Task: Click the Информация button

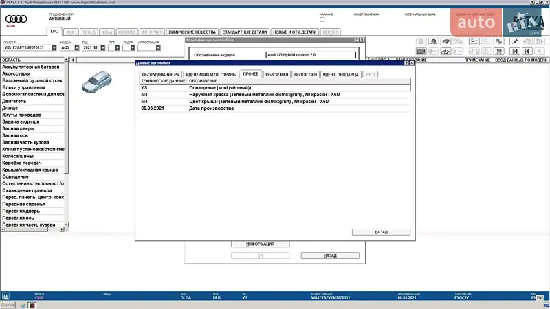Action: click(x=260, y=244)
